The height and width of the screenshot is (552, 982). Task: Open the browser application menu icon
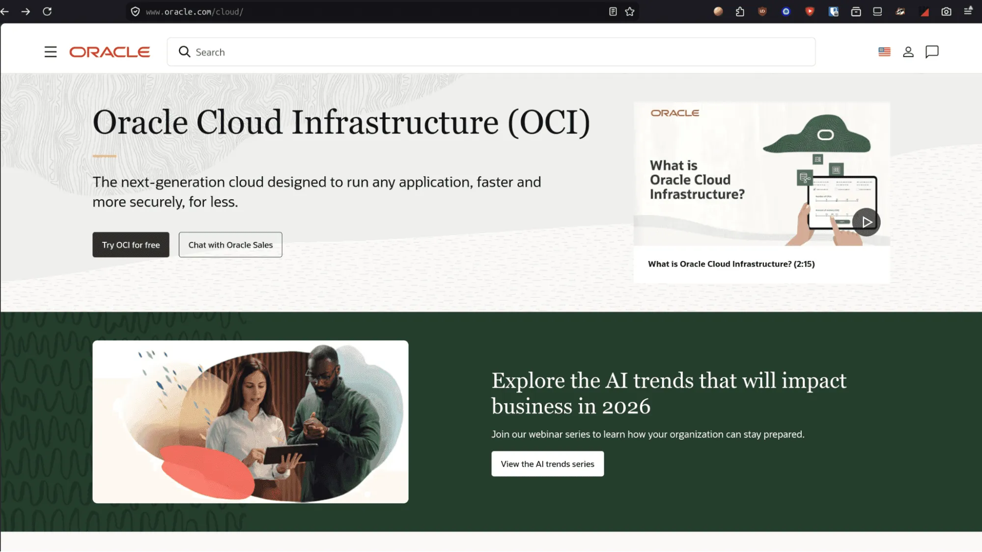pos(968,11)
